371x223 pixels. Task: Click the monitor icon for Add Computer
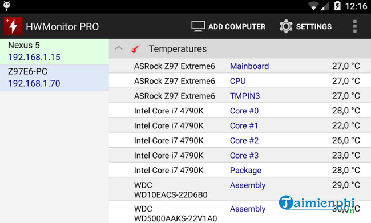198,26
